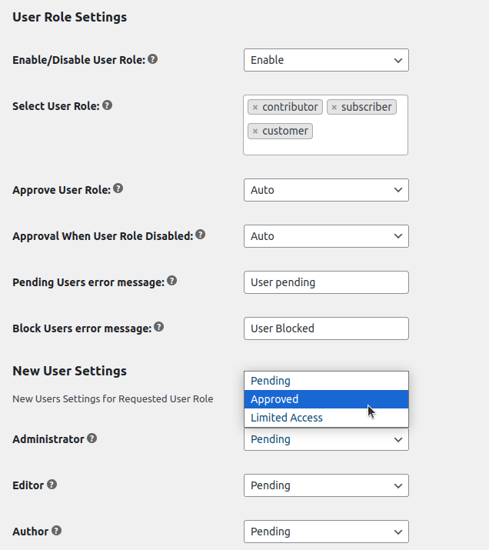Remove the contributor role tag
489x550 pixels.
click(255, 108)
